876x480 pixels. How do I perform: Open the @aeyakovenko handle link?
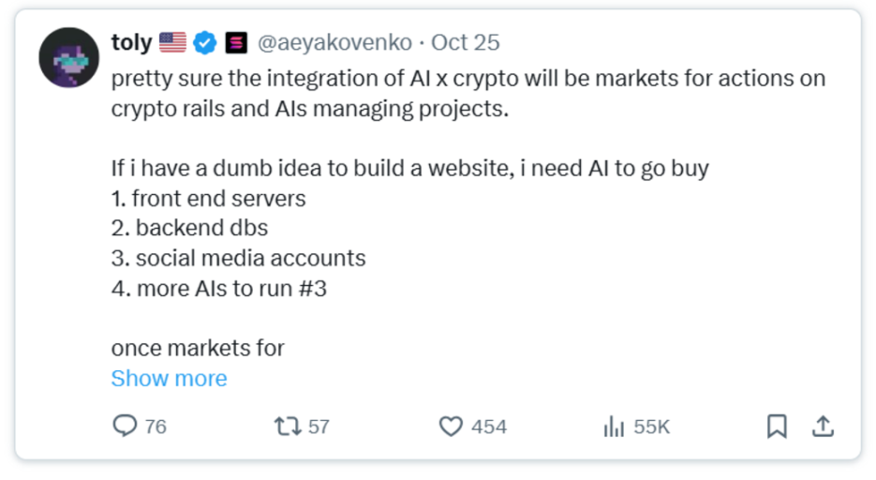point(334,42)
